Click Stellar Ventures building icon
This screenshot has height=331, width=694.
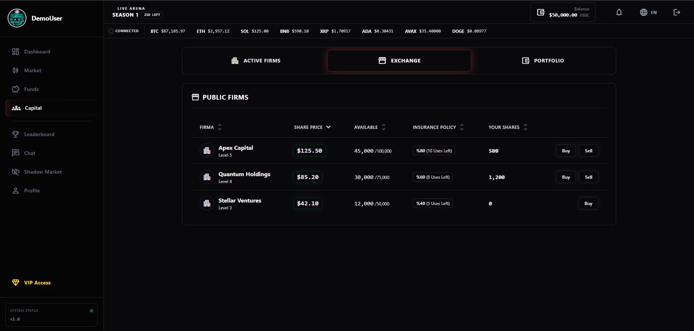tap(207, 204)
